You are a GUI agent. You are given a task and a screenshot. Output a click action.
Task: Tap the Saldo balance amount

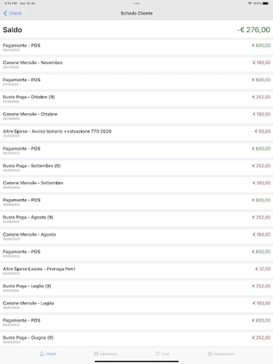(253, 30)
